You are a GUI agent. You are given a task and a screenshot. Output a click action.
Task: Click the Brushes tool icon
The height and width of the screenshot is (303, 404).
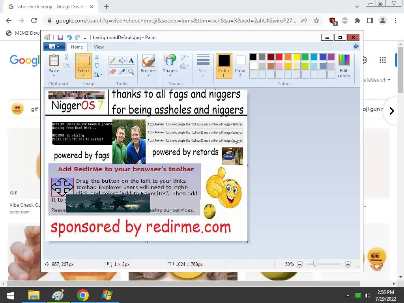[x=148, y=60]
